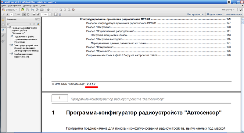Click the Open file folder icon
Screen dimensions: 244x133
23,10
